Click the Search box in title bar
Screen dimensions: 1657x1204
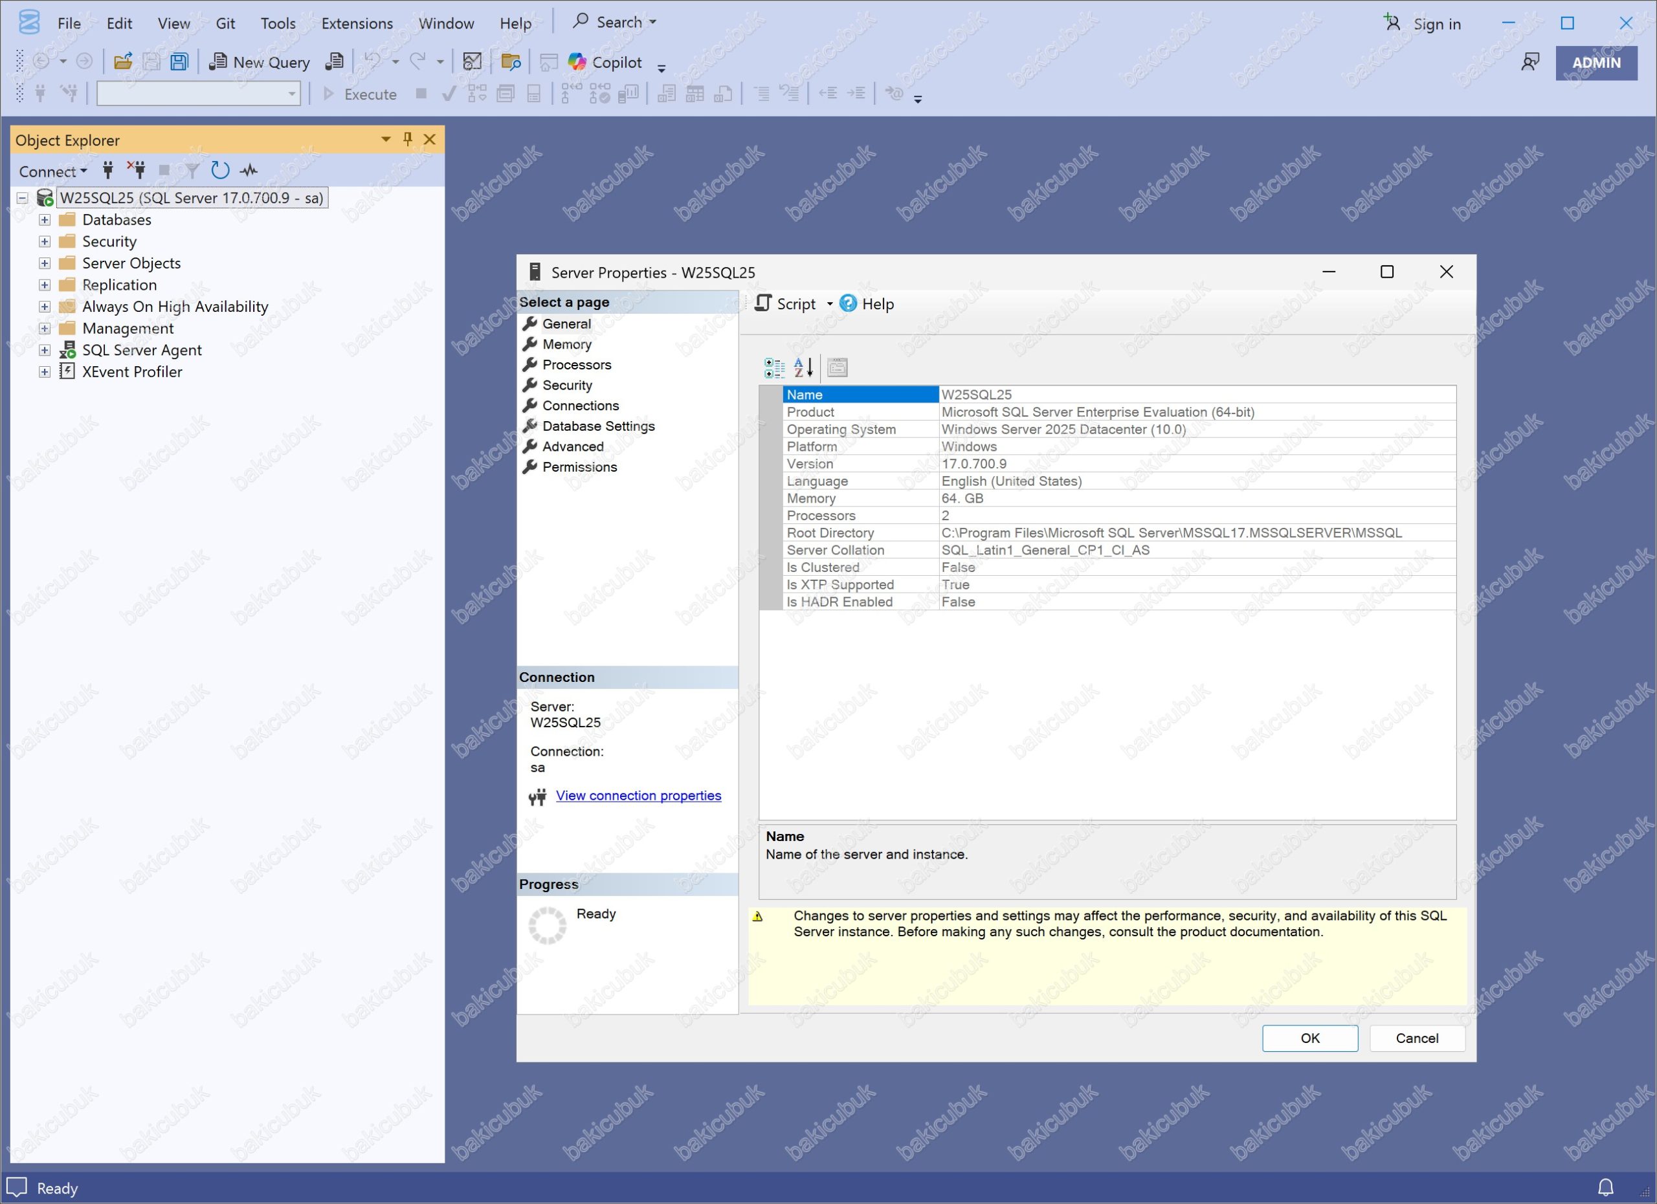coord(614,22)
